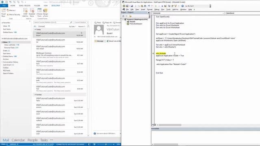The image size is (260, 146).
Task: Click Find binoculars icon in VBA toolbar
Action: (145, 6)
